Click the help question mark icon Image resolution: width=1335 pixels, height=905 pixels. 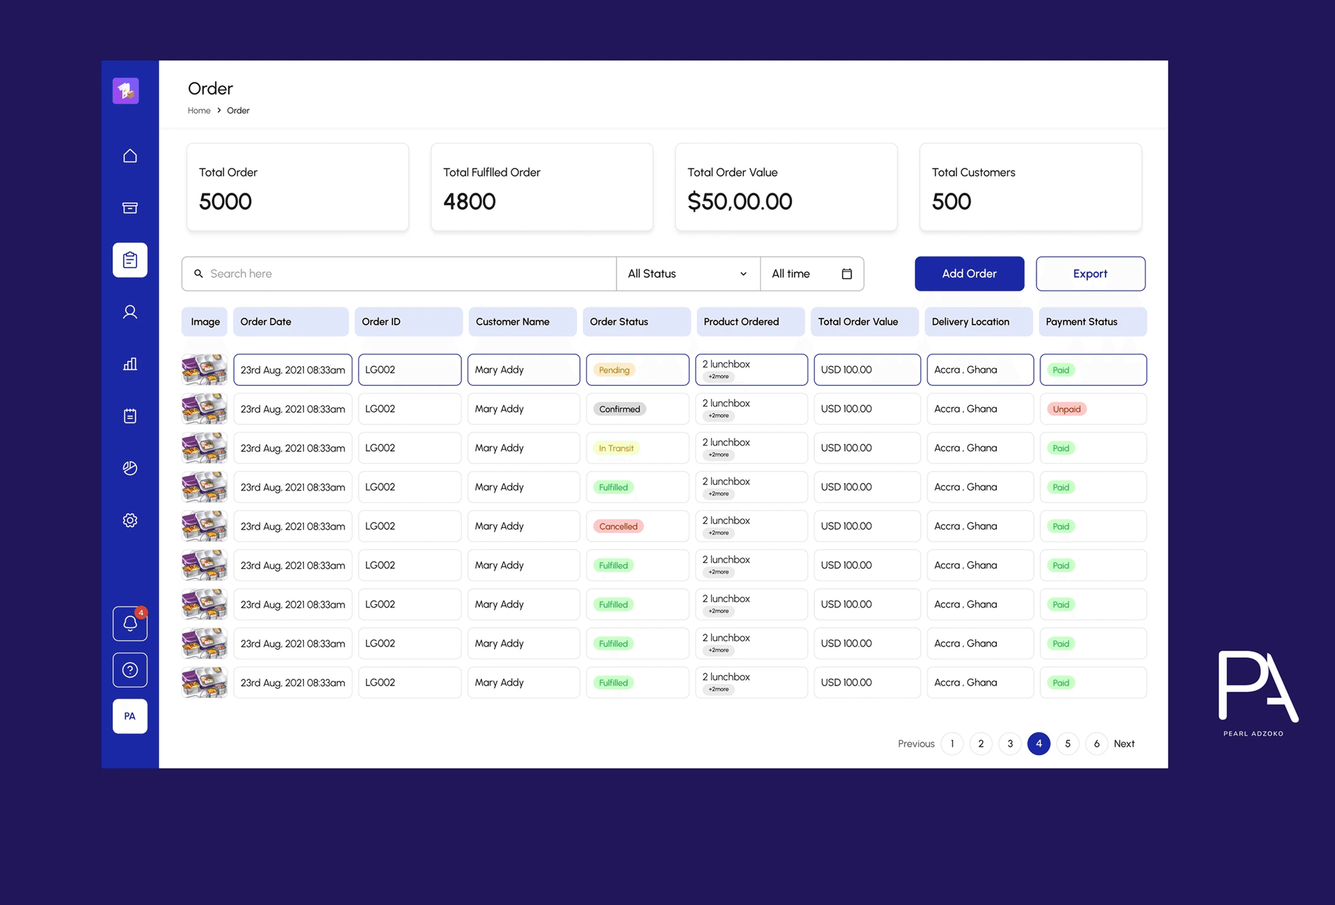130,670
